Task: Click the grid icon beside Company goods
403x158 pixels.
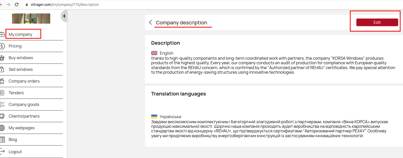Action: tap(2, 104)
